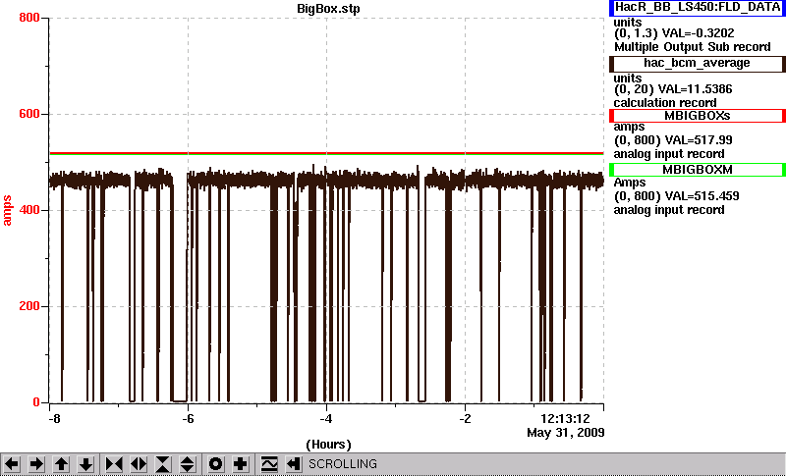Click the waveform graph-mode icon

269,464
